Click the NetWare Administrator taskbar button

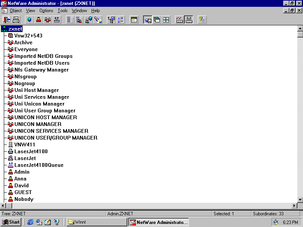(159, 222)
